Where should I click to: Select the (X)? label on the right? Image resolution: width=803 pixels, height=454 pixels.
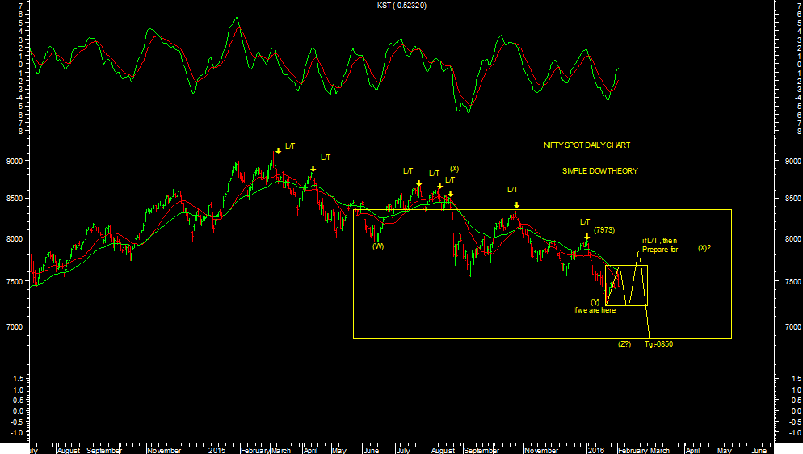coord(704,248)
